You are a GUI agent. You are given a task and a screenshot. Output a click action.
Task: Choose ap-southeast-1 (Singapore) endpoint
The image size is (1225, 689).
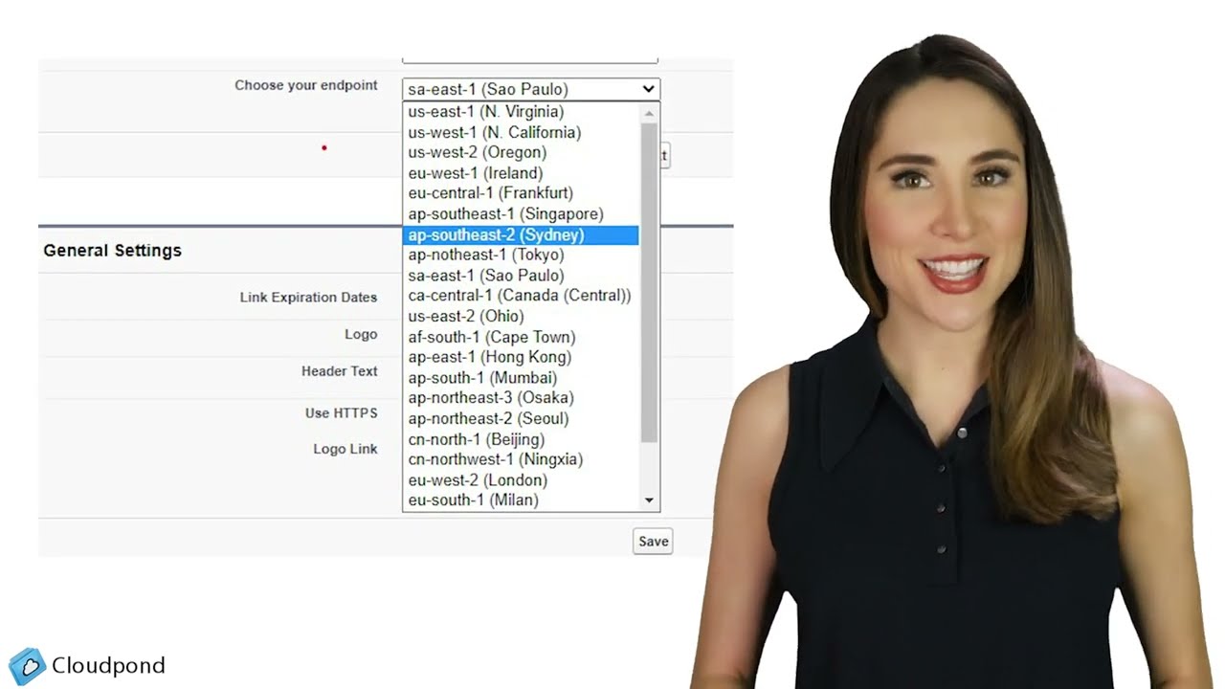[x=521, y=214]
